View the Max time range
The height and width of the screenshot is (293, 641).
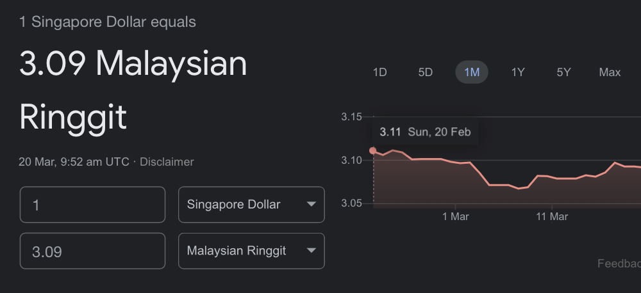[x=610, y=72]
